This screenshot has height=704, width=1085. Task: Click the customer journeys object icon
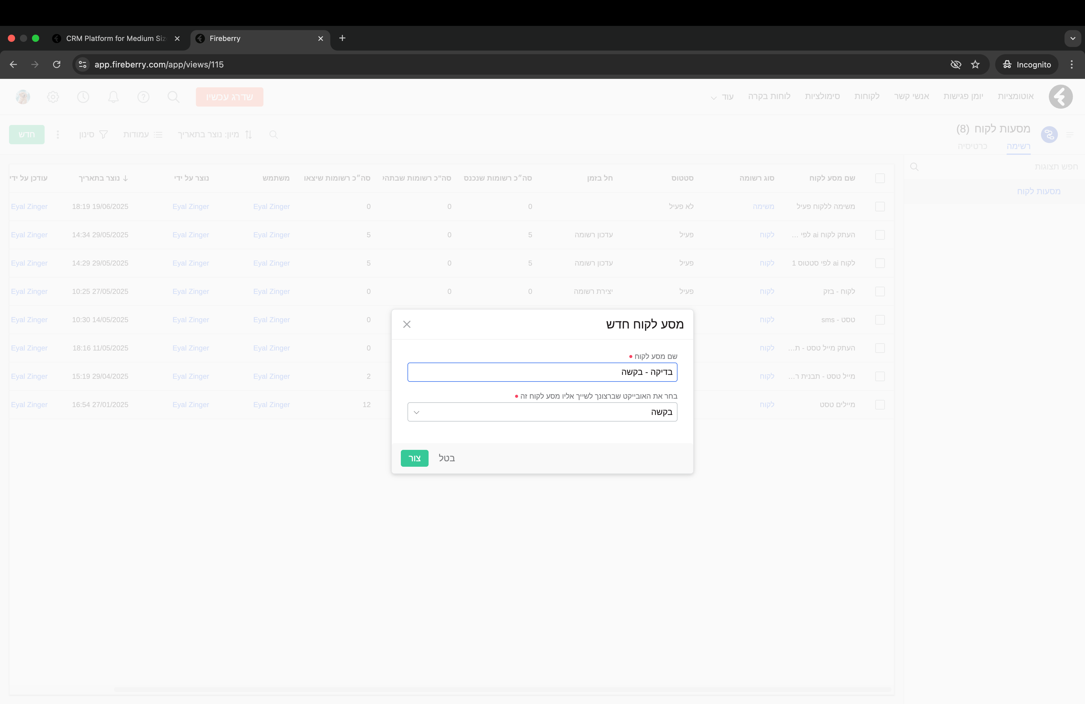1049,134
